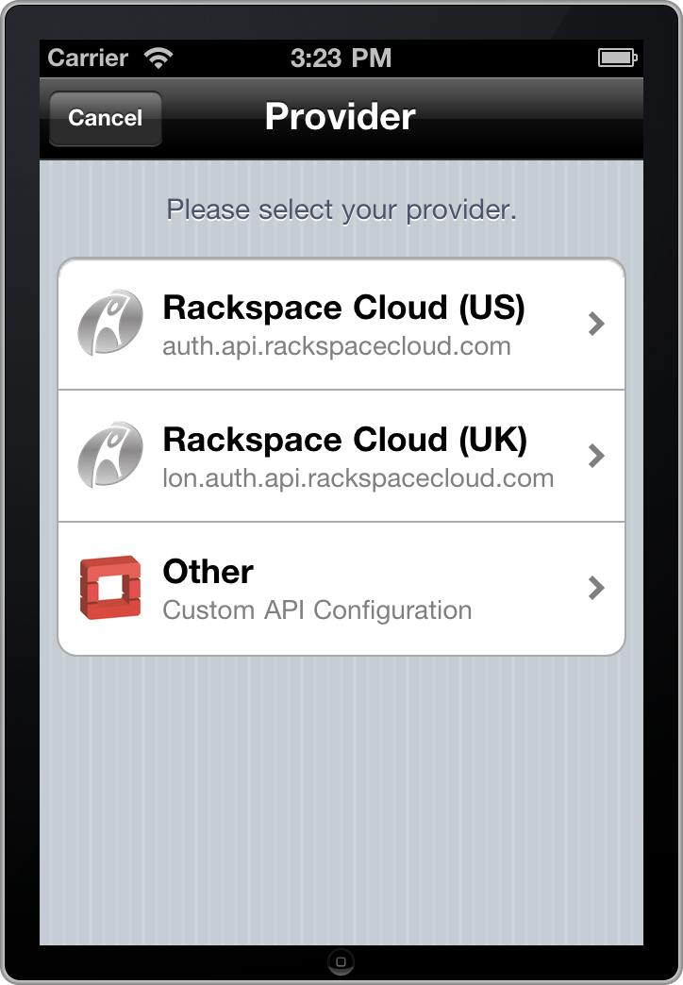Click the Rackspace logo beside the US provider
This screenshot has height=985, width=683.
click(x=110, y=323)
